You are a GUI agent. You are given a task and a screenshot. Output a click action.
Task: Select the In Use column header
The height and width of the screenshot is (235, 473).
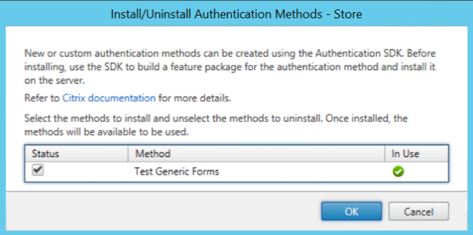click(x=405, y=154)
